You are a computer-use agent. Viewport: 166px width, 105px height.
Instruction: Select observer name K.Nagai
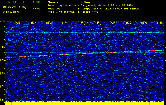point(86,2)
